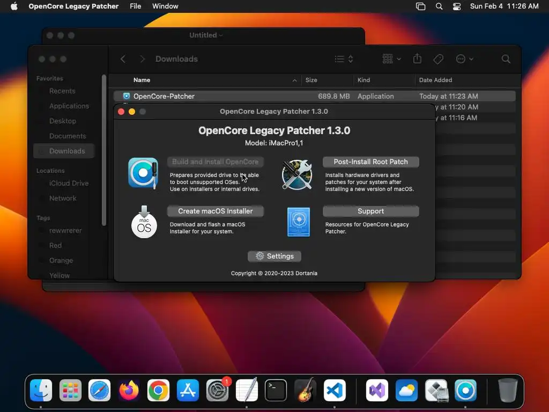
Task: Click OpenCore Patcher icon in Dock
Action: [x=465, y=391]
